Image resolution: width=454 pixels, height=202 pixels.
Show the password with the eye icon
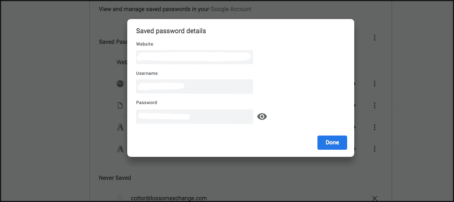pos(262,117)
